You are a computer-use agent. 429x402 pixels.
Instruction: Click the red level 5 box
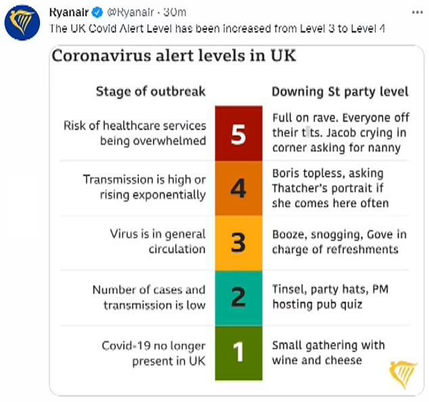coord(238,133)
